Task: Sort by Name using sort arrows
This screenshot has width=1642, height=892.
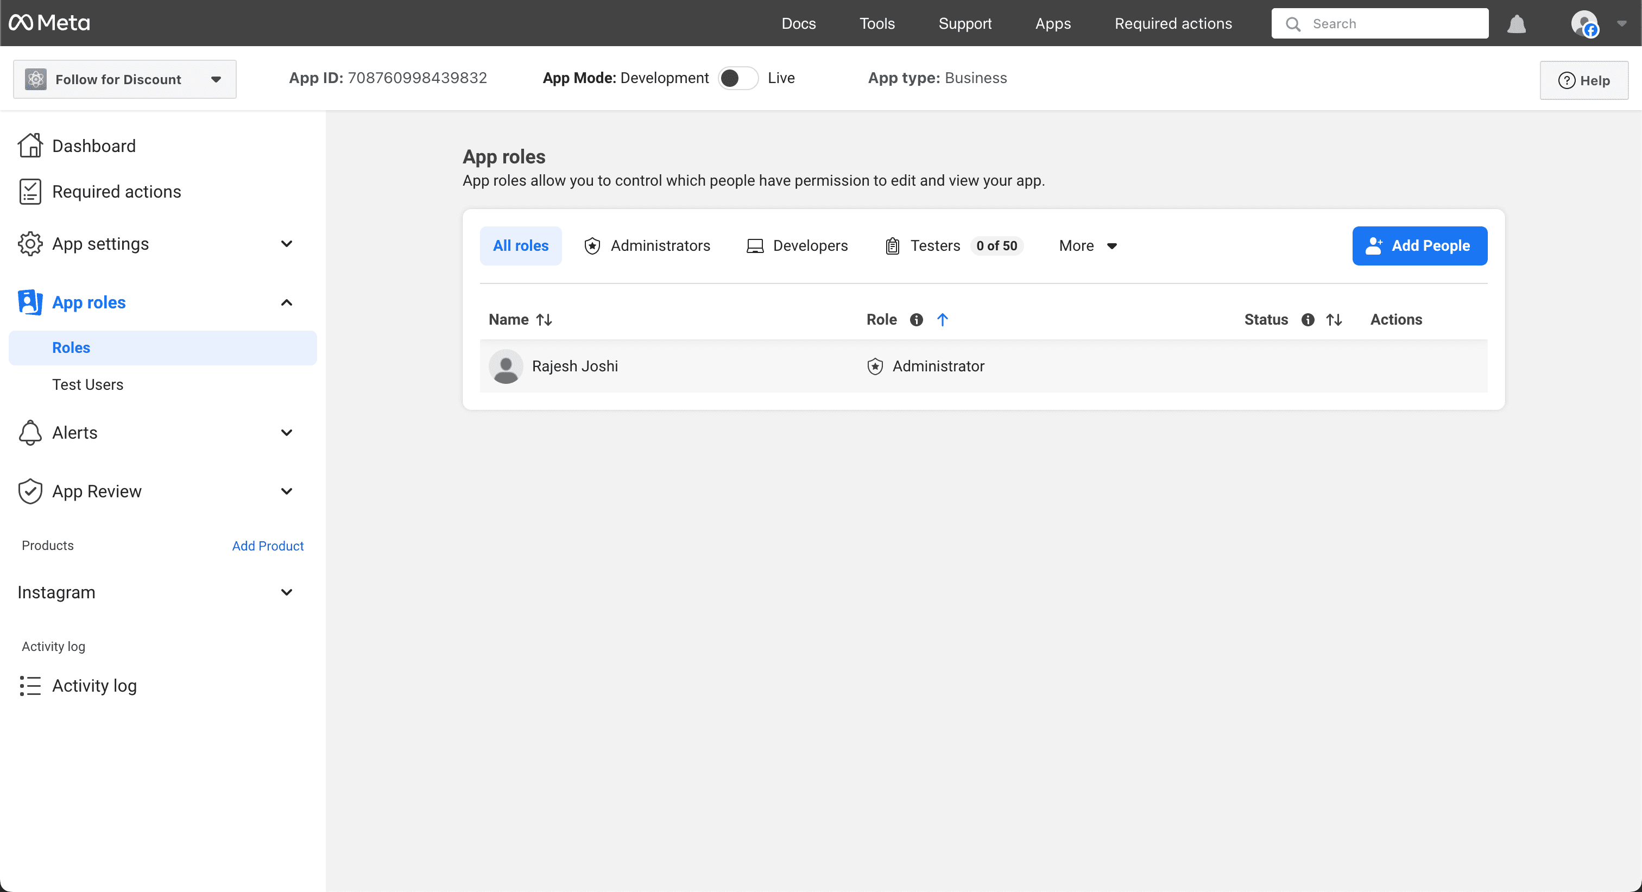Action: 544,320
